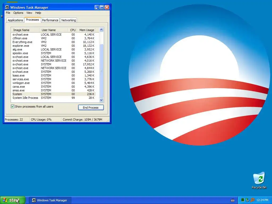Click the Task Manager resize grip corner

(x=108, y=120)
